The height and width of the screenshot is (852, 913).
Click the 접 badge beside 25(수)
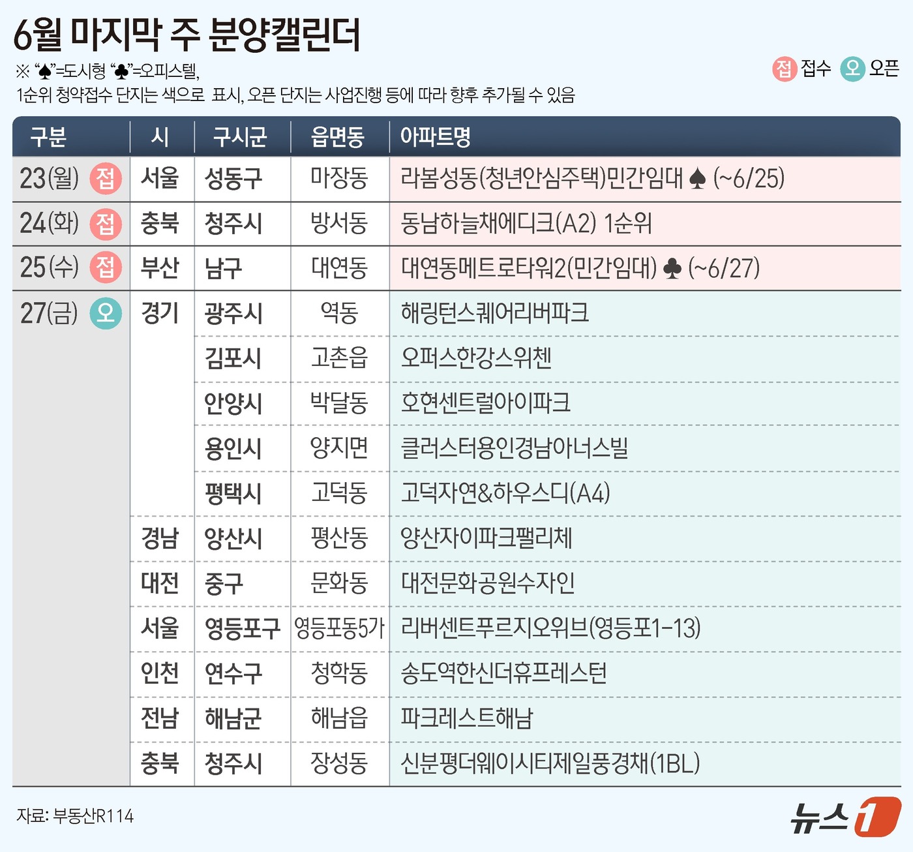[106, 268]
